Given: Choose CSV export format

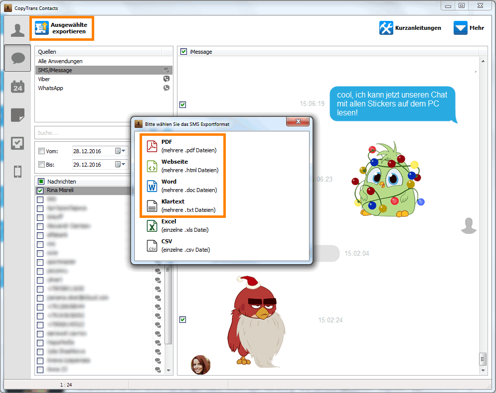Looking at the screenshot, I should point(178,245).
